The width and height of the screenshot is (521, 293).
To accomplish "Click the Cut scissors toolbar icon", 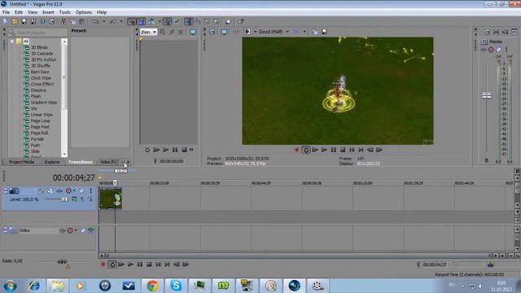I will click(63, 22).
